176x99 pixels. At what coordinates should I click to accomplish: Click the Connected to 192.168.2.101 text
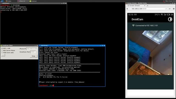click(x=147, y=26)
